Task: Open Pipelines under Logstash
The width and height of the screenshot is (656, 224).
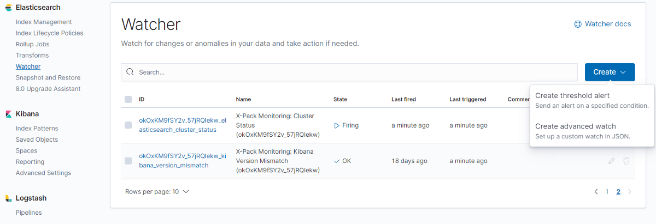Action: (29, 213)
